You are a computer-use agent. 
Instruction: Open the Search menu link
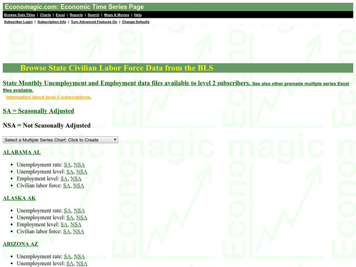(x=93, y=15)
